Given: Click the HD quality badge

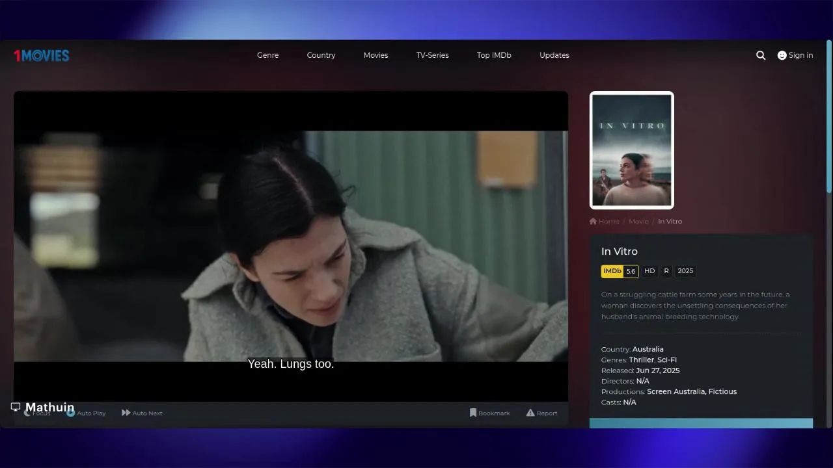Looking at the screenshot, I should tap(649, 271).
